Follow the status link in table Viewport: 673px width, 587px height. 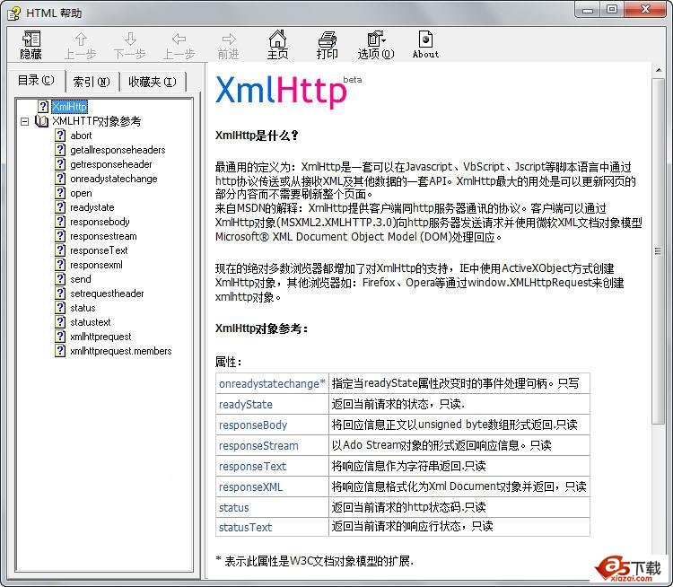(x=234, y=507)
